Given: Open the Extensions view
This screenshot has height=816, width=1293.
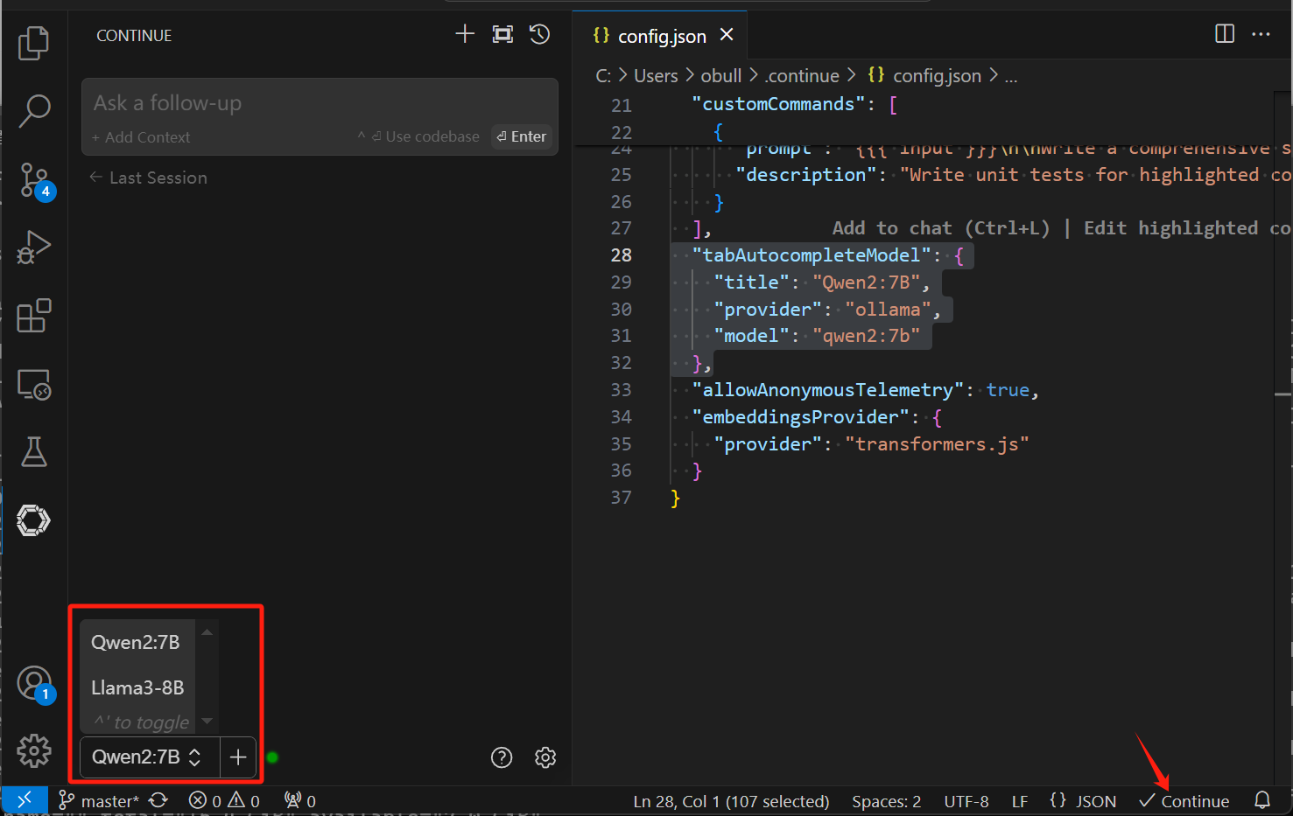Looking at the screenshot, I should coord(33,316).
